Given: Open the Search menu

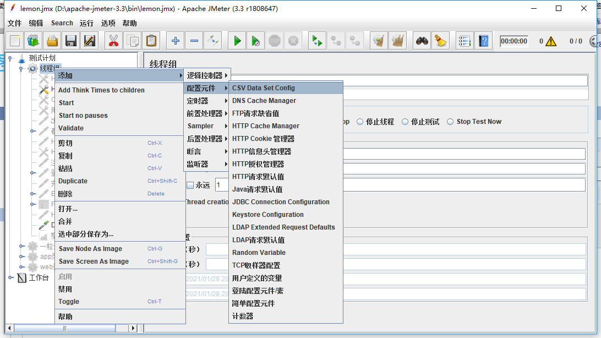Looking at the screenshot, I should pos(62,23).
